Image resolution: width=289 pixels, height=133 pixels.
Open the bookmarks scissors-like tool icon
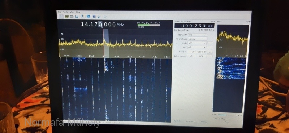(x=99, y=17)
